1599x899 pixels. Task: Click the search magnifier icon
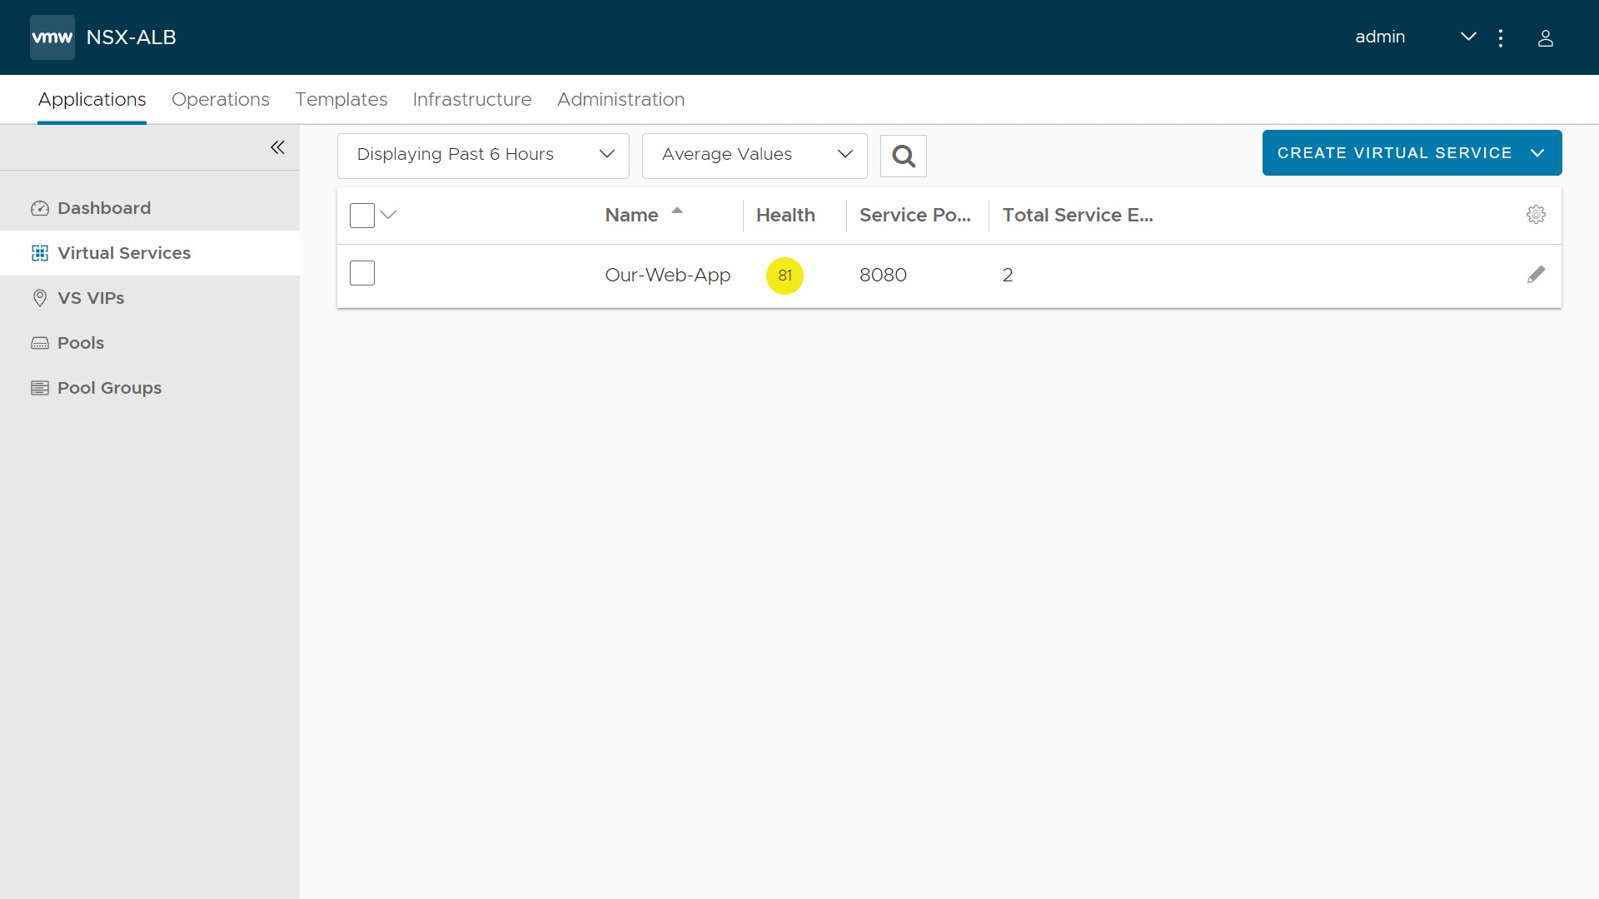903,156
